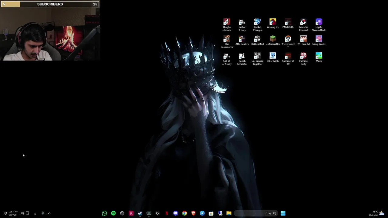Viewport: 388px width, 218px height.
Task: Open the Muck game shortcut
Action: (x=319, y=58)
